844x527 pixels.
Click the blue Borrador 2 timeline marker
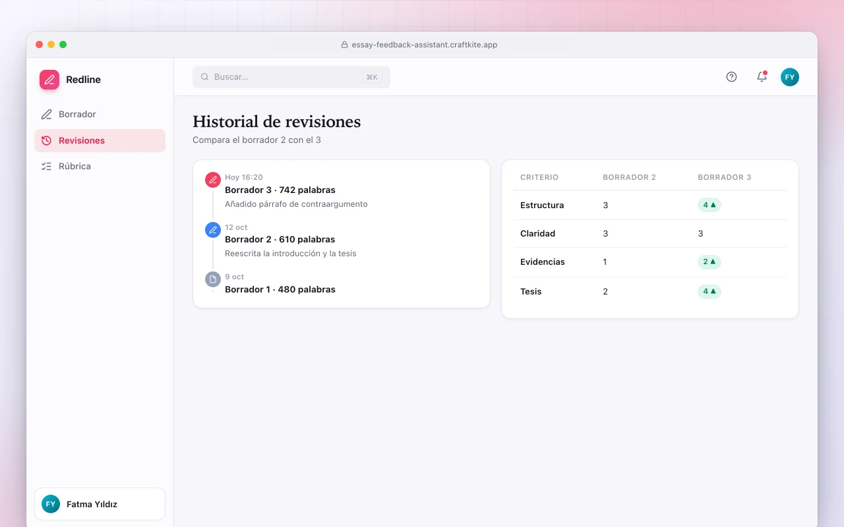click(213, 230)
